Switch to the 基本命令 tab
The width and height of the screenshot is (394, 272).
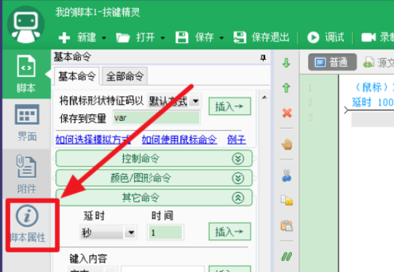click(77, 76)
